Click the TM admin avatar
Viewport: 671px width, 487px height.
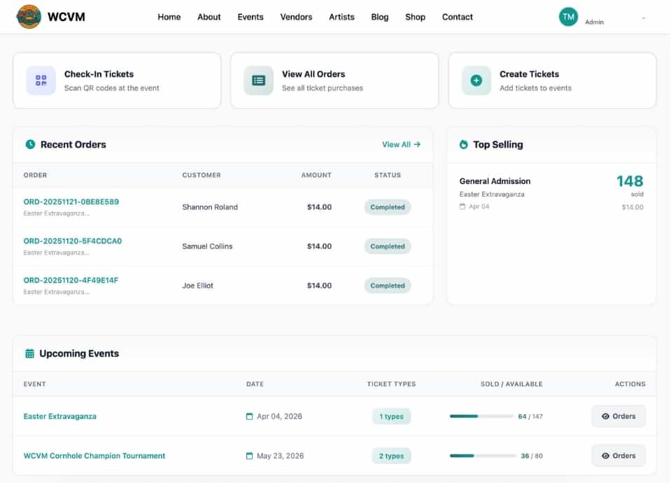tap(568, 16)
